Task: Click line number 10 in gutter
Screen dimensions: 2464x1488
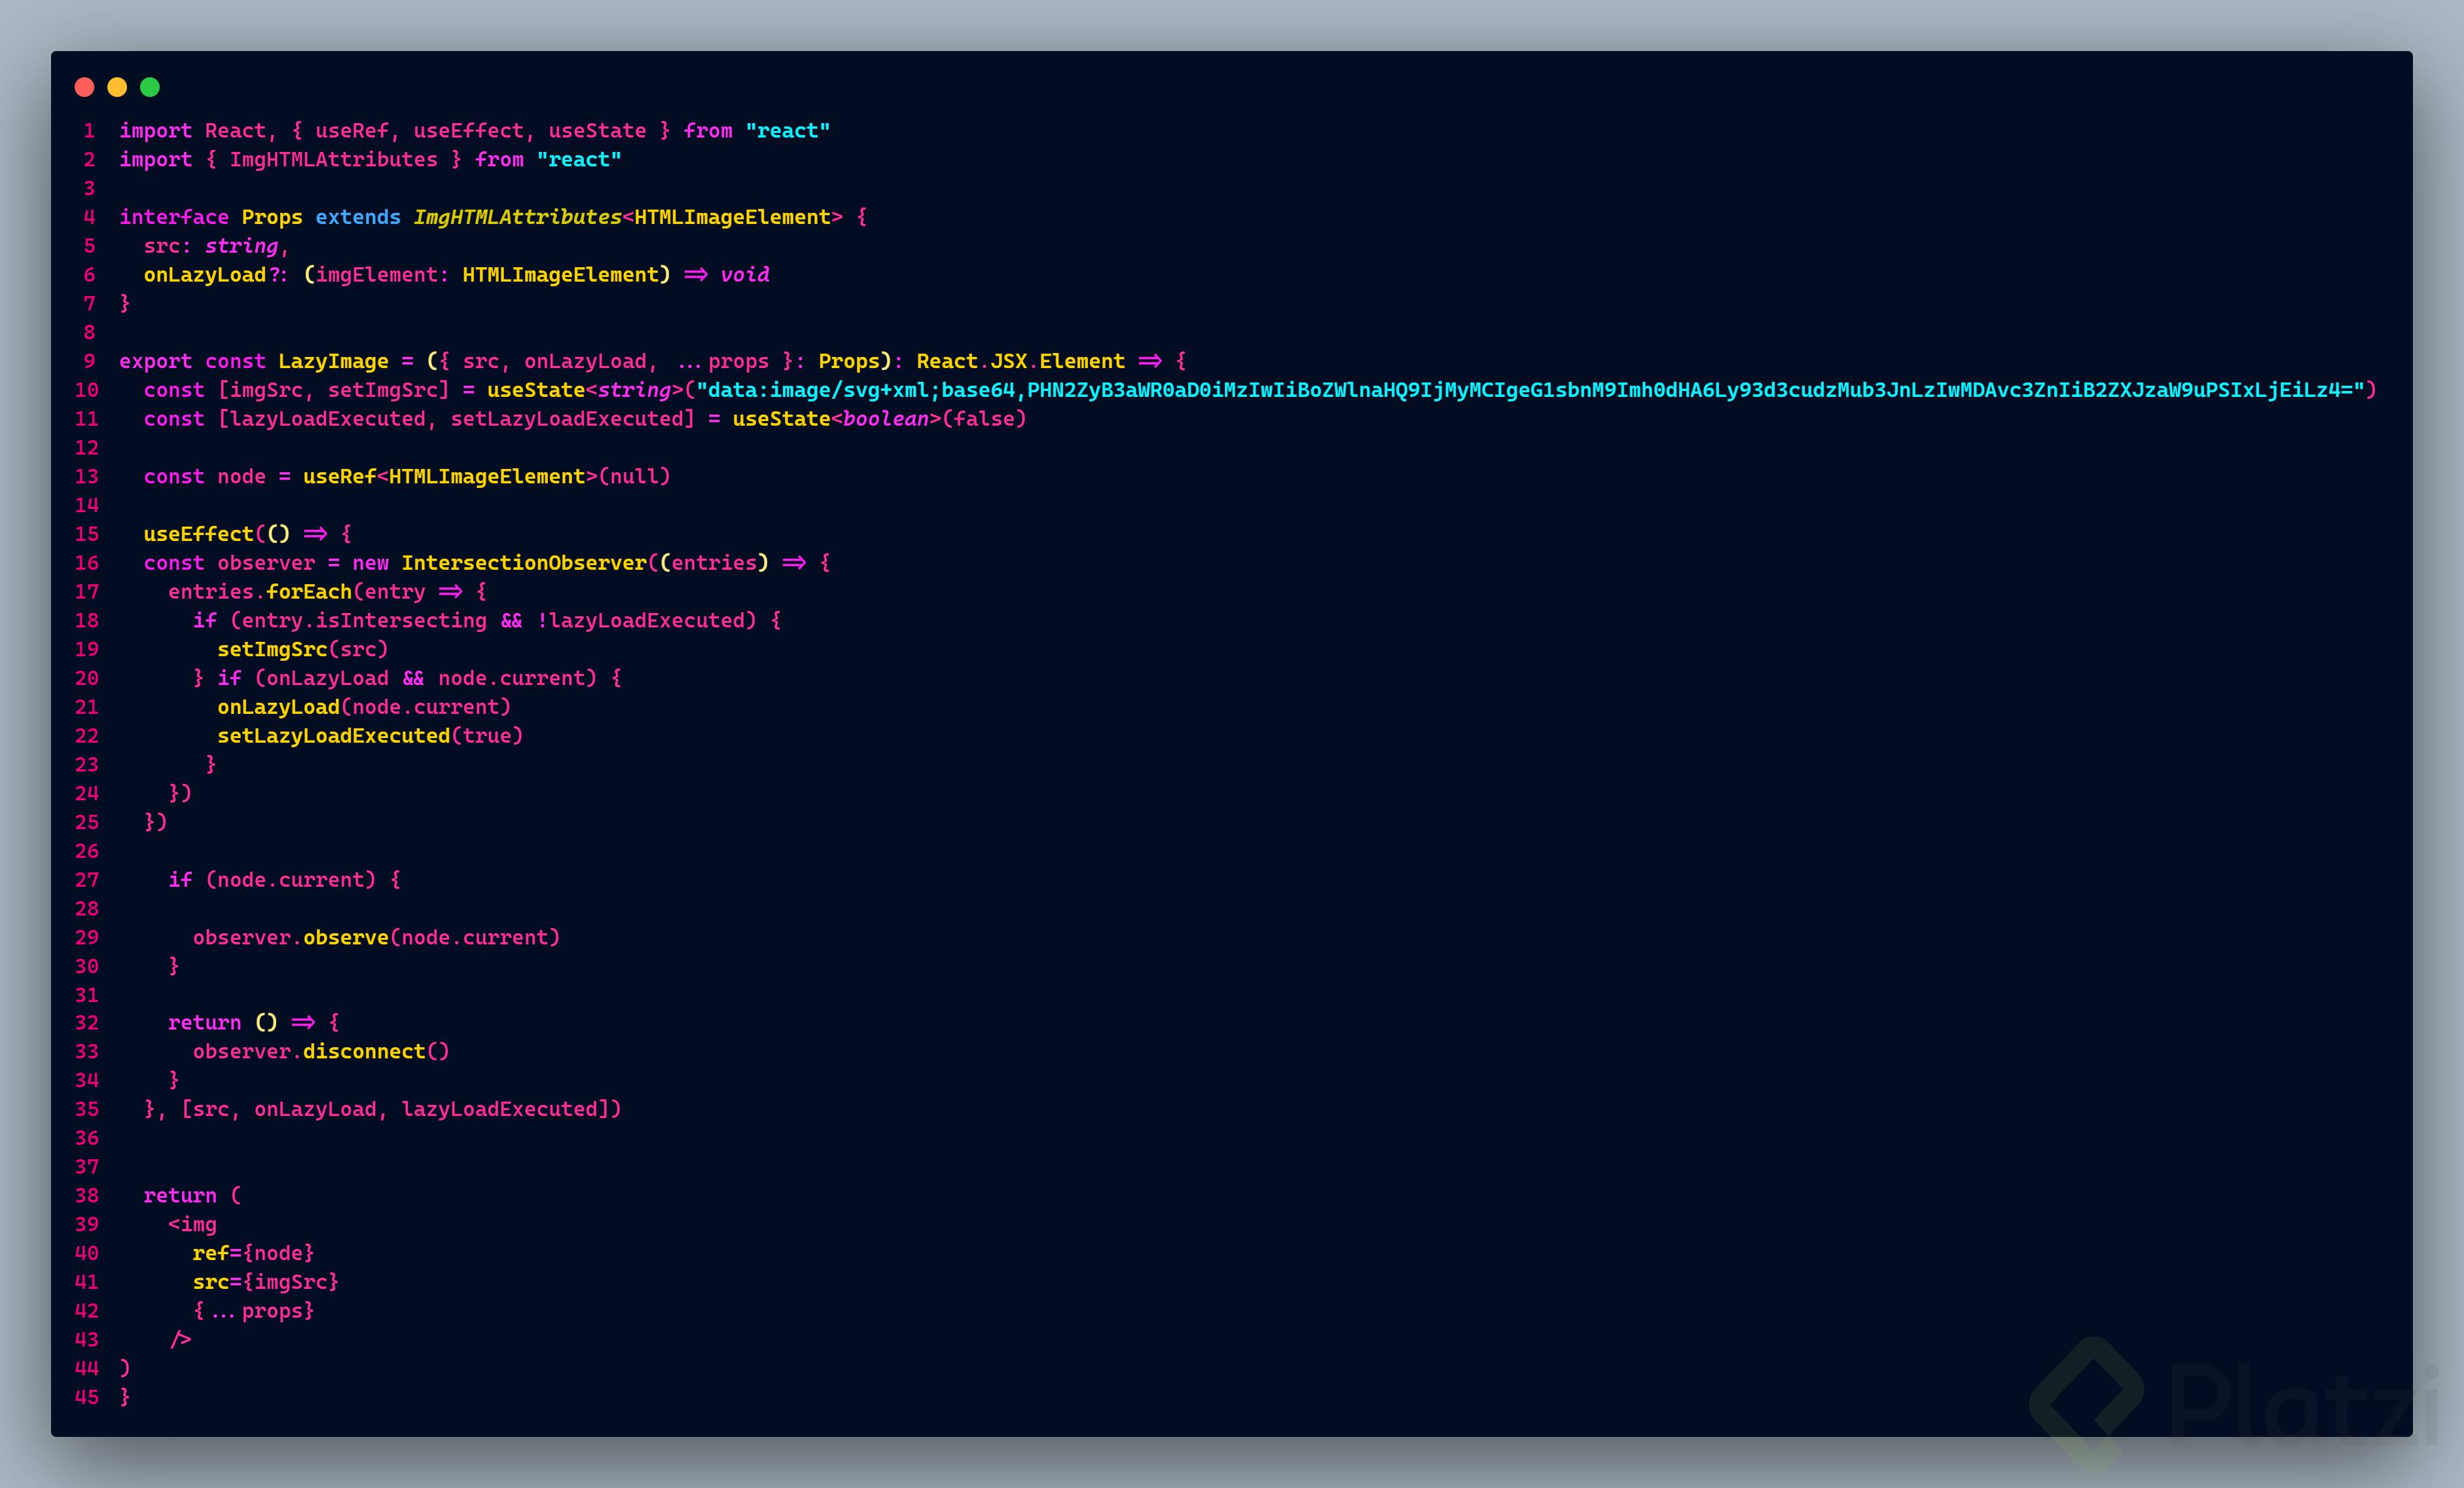Action: coord(87,390)
